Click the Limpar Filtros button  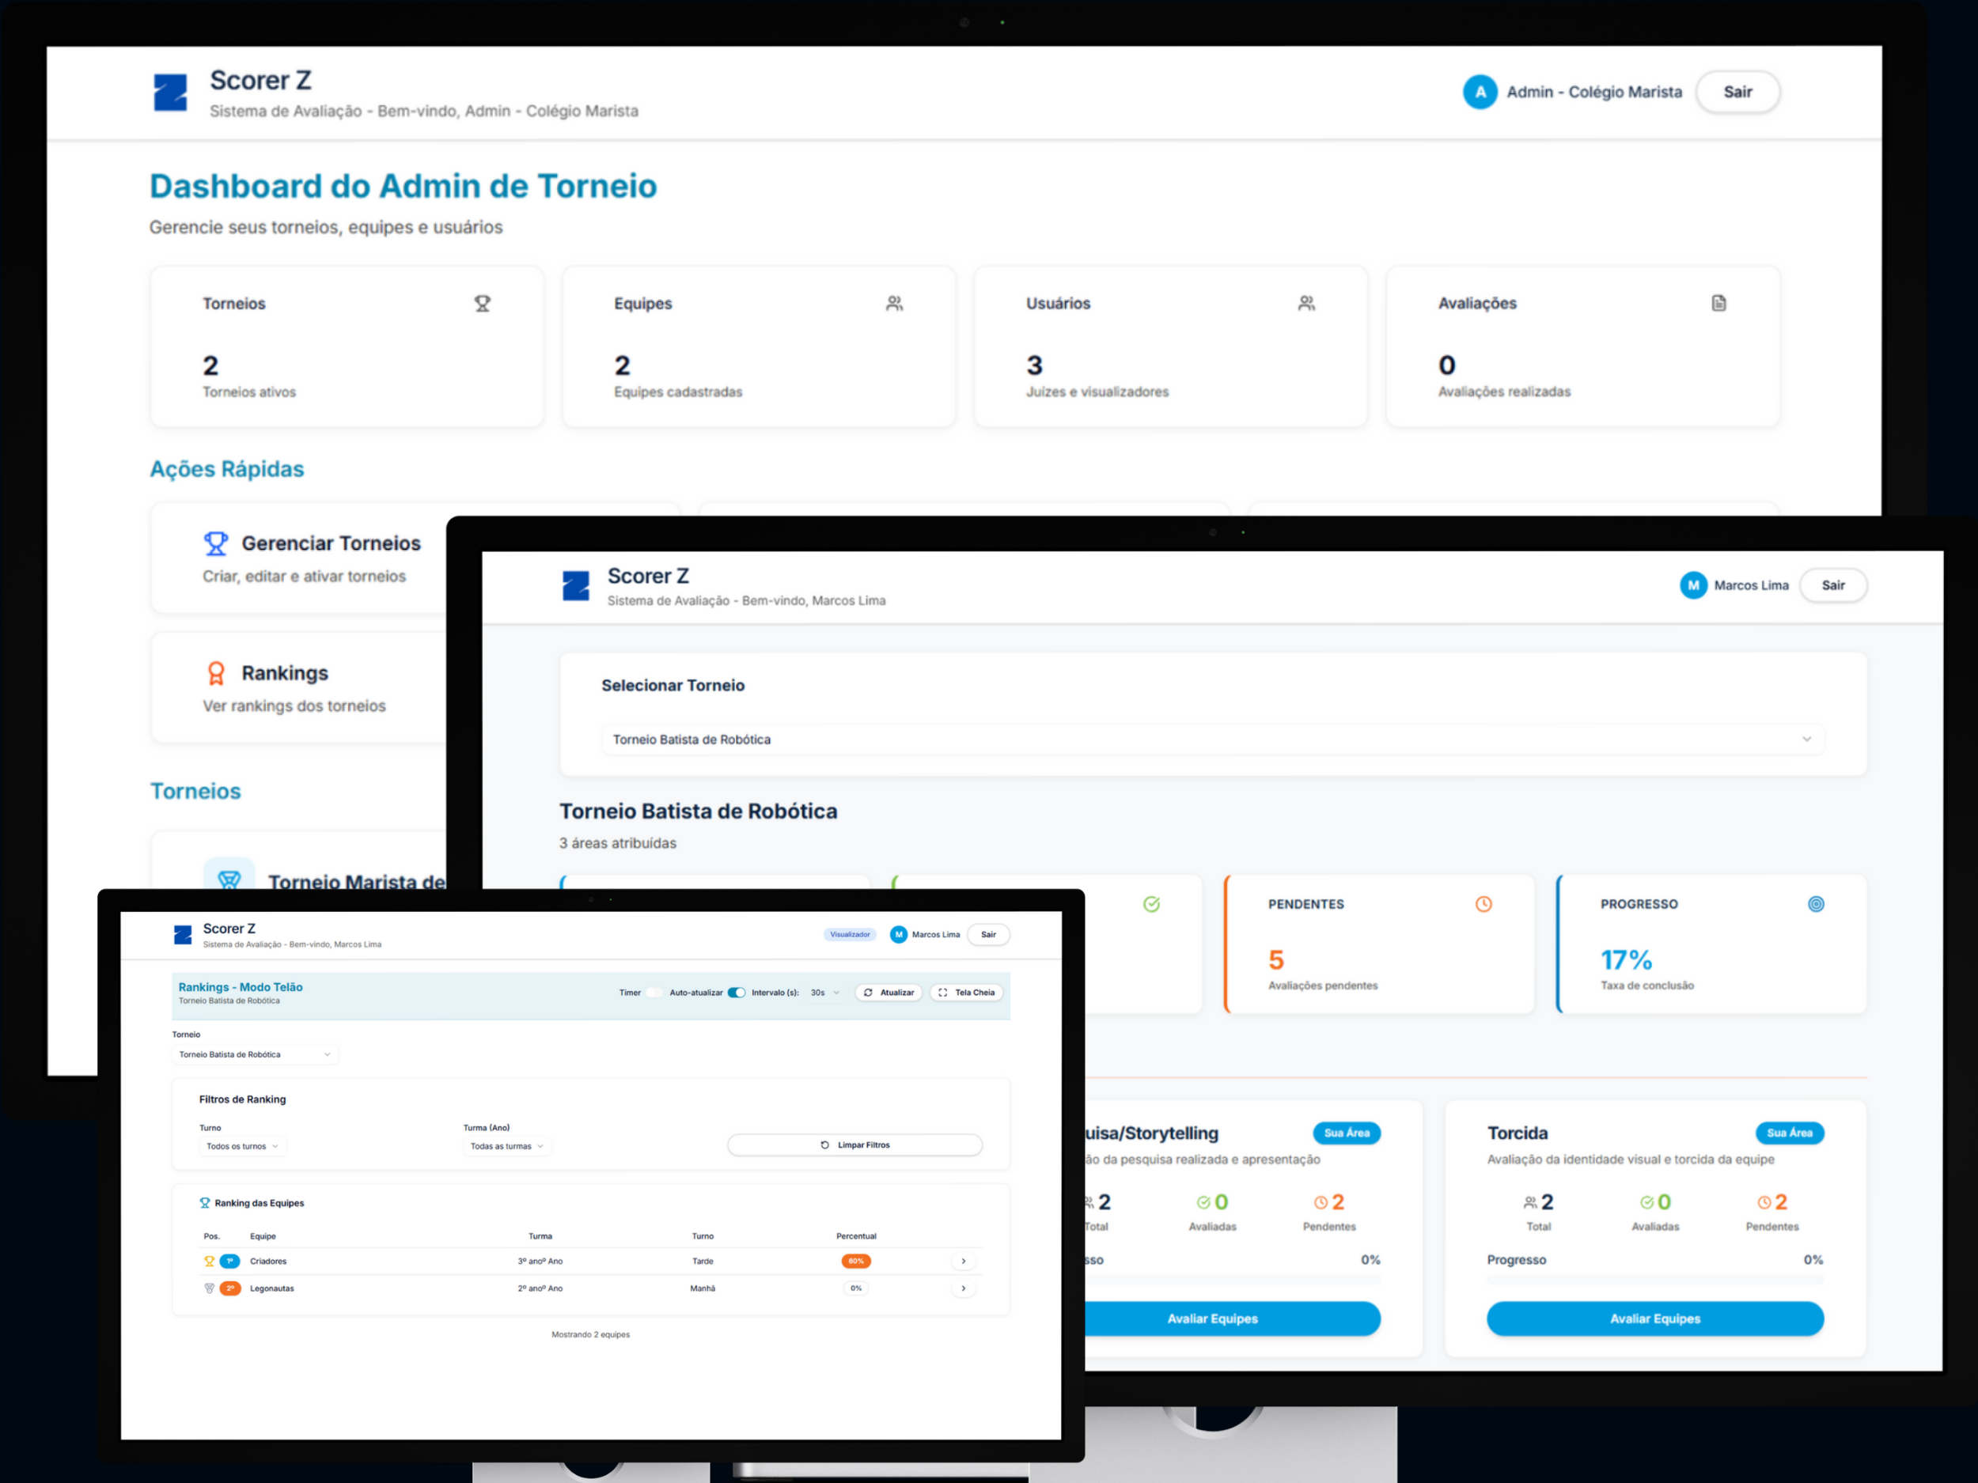click(854, 1145)
